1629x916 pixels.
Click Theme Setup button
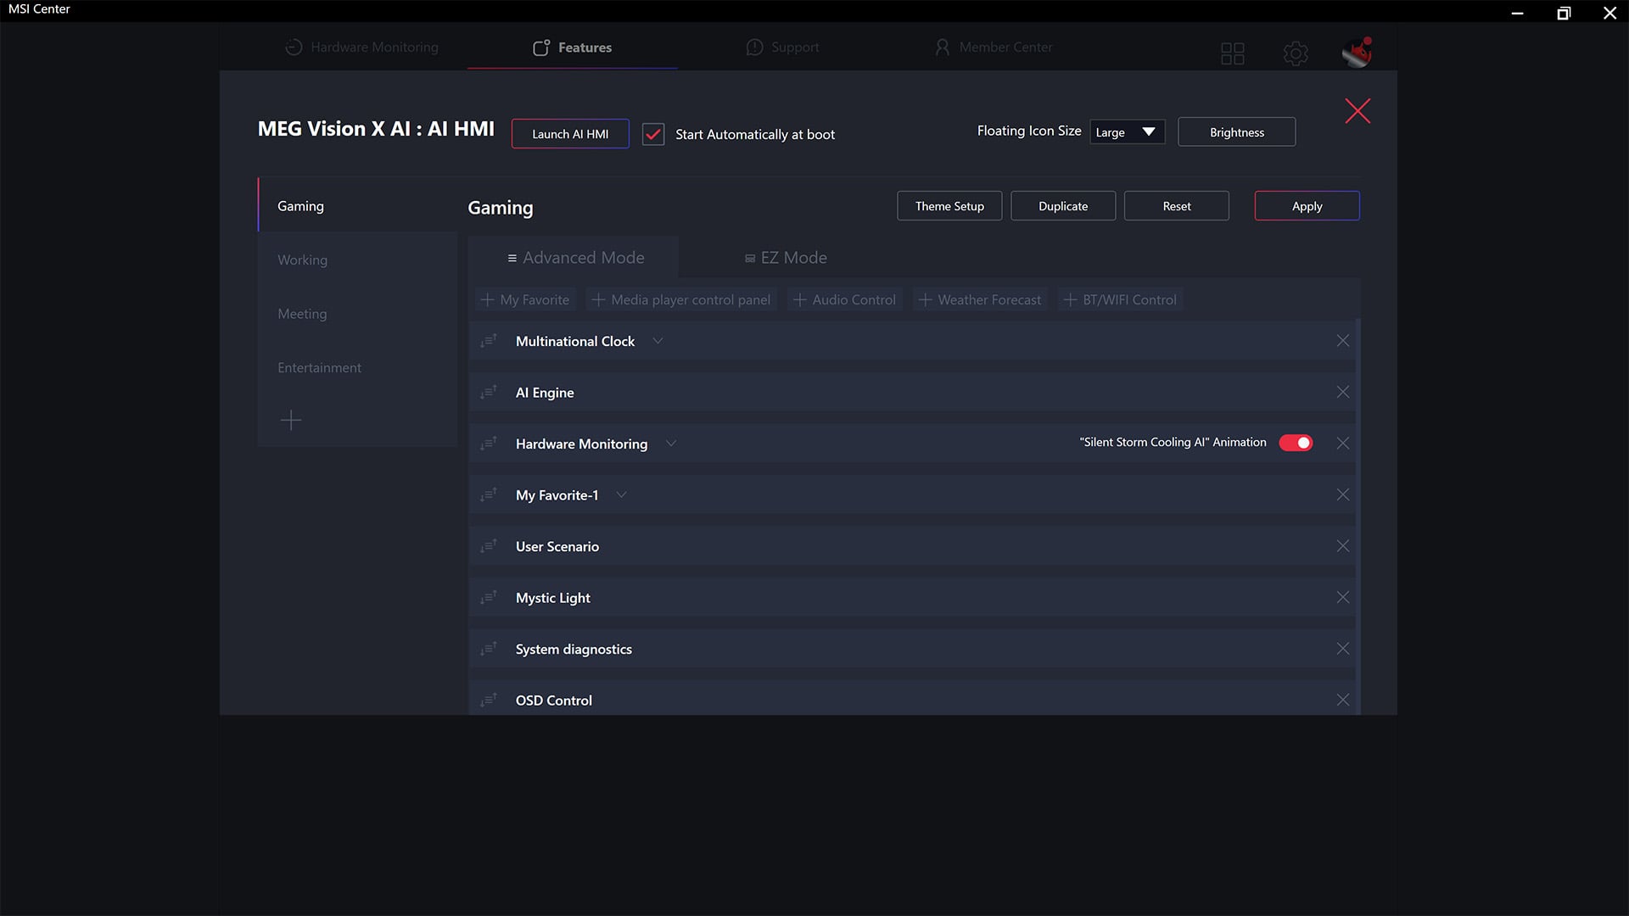(949, 206)
